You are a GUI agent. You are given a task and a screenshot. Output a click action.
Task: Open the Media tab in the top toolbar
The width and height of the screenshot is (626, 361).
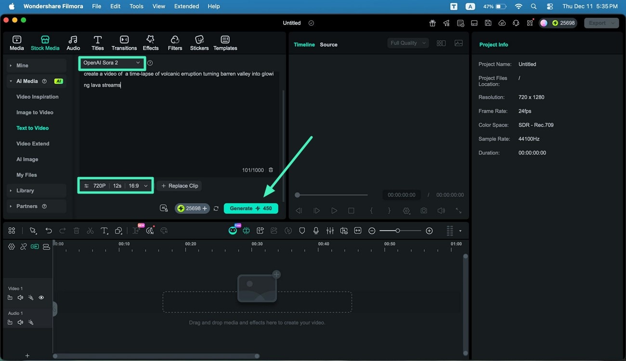click(16, 43)
